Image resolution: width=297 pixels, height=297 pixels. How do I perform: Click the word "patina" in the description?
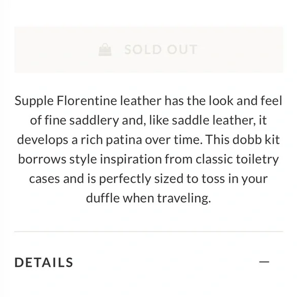pyautogui.click(x=124, y=140)
